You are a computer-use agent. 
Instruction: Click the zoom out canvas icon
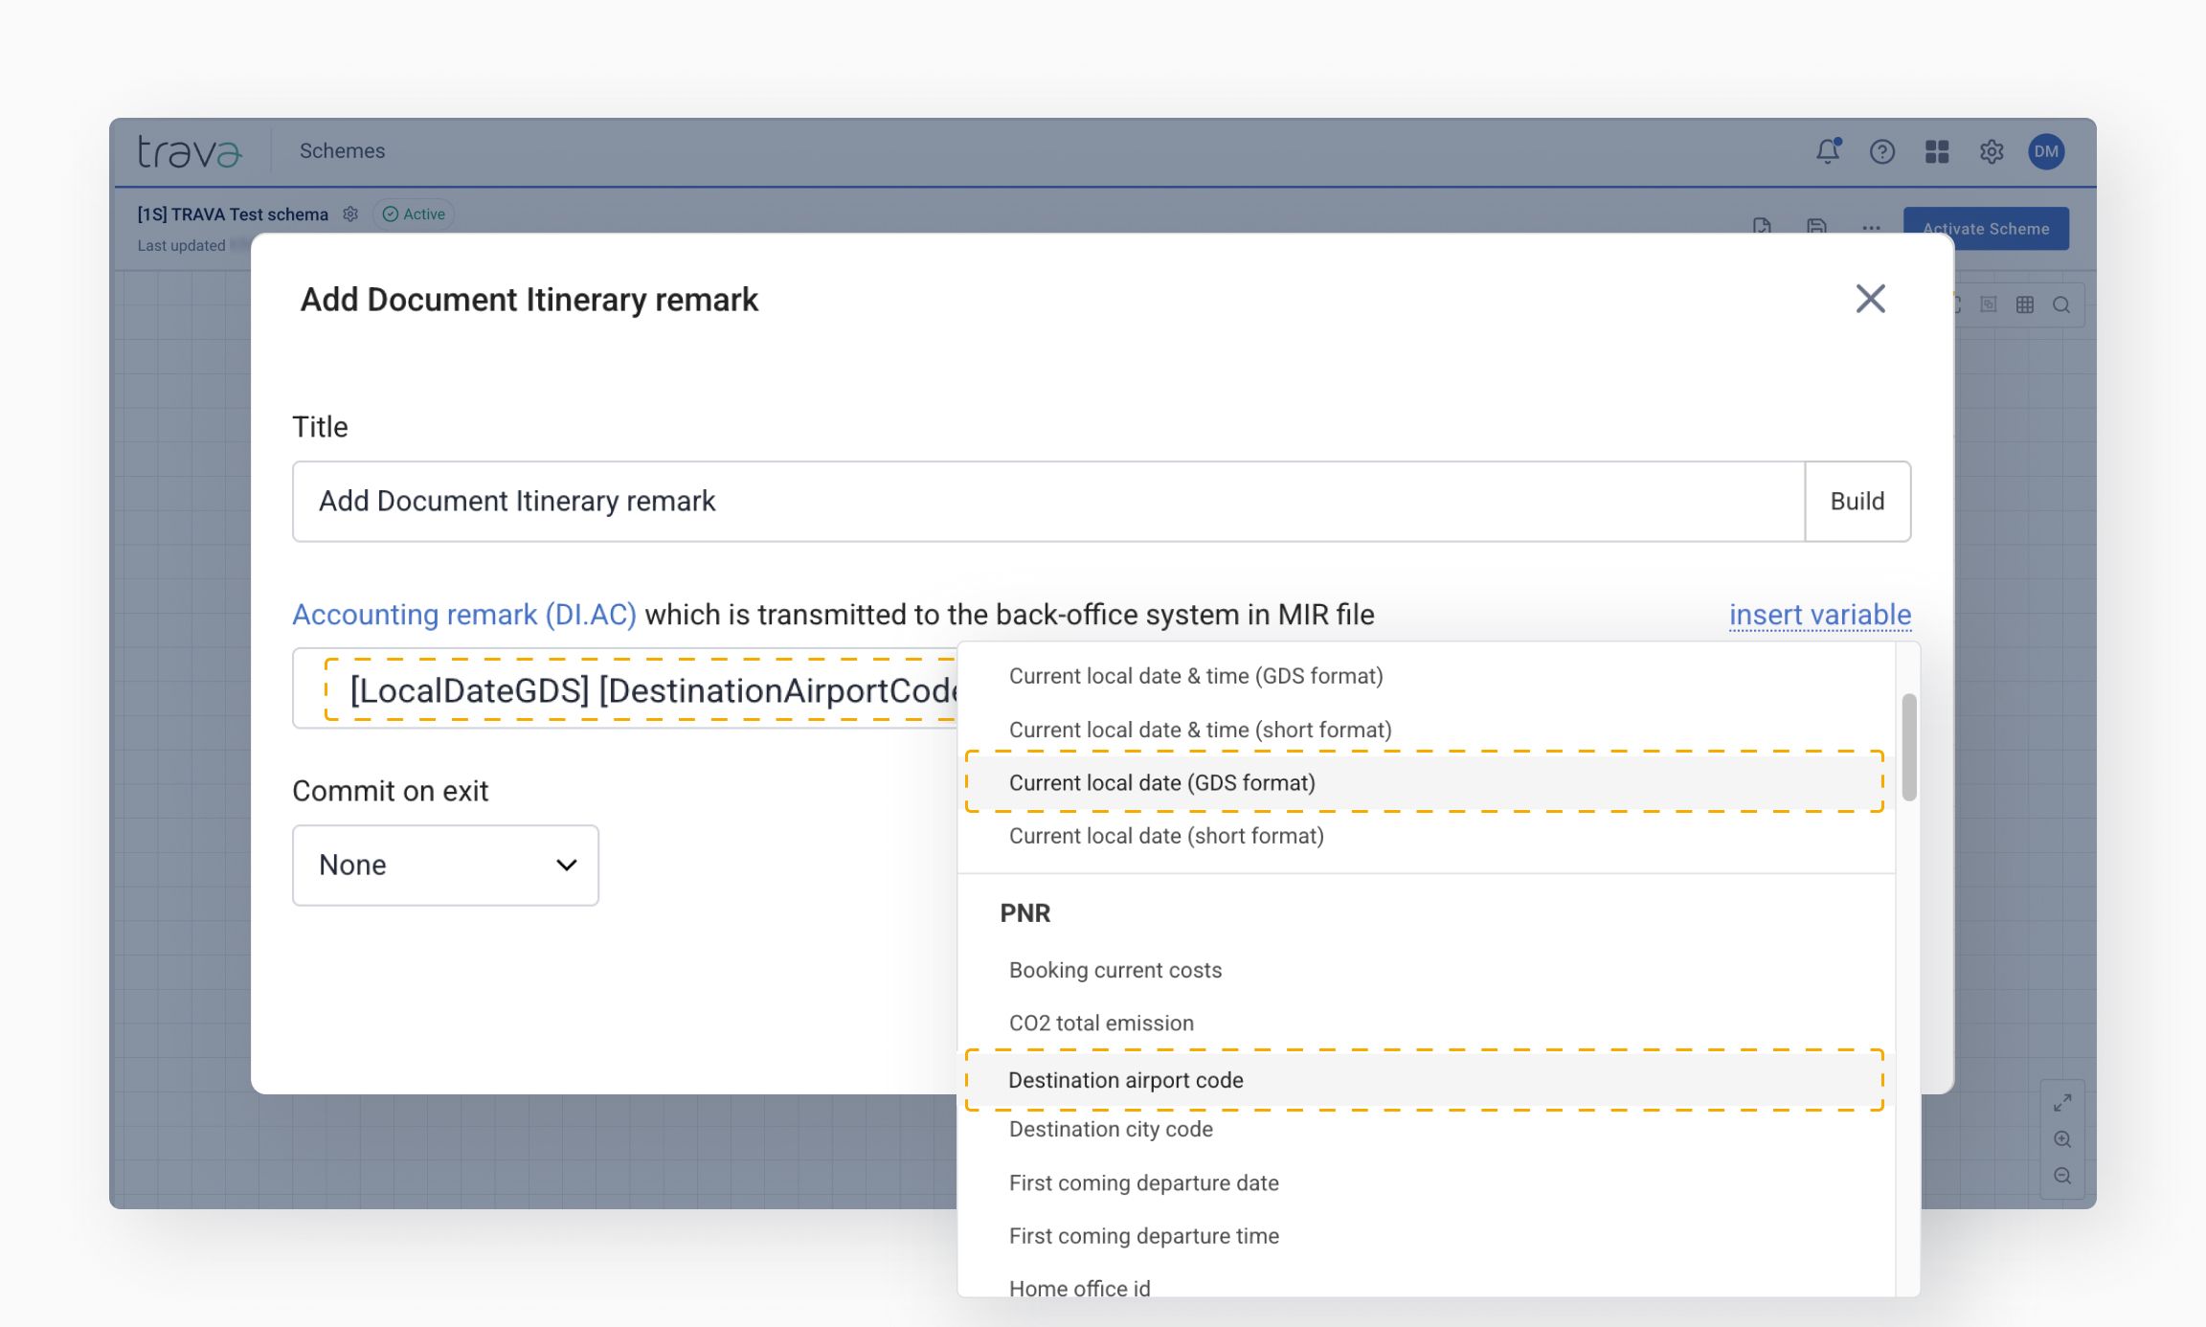click(2062, 1176)
